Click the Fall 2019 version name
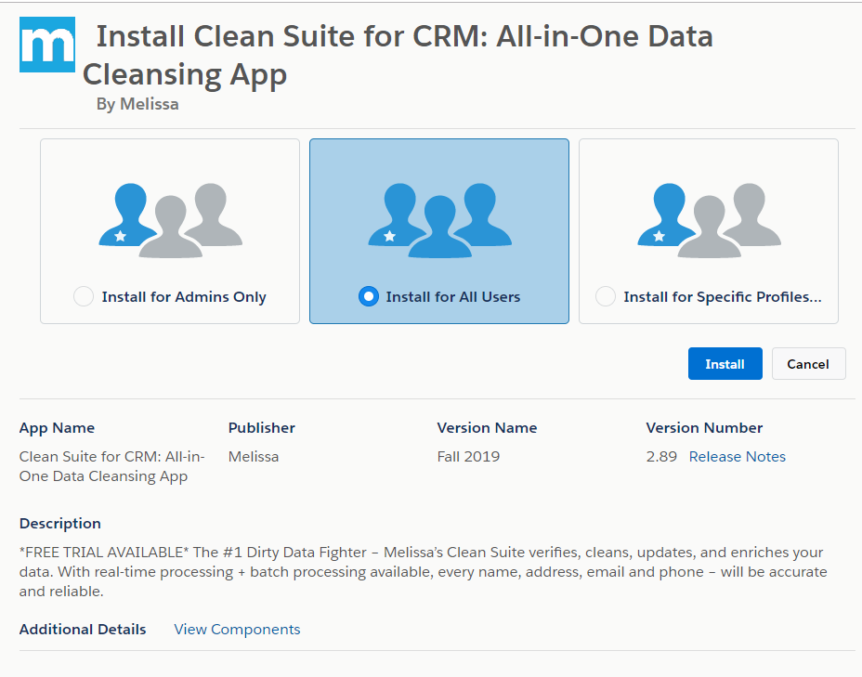The image size is (862, 677). (468, 457)
